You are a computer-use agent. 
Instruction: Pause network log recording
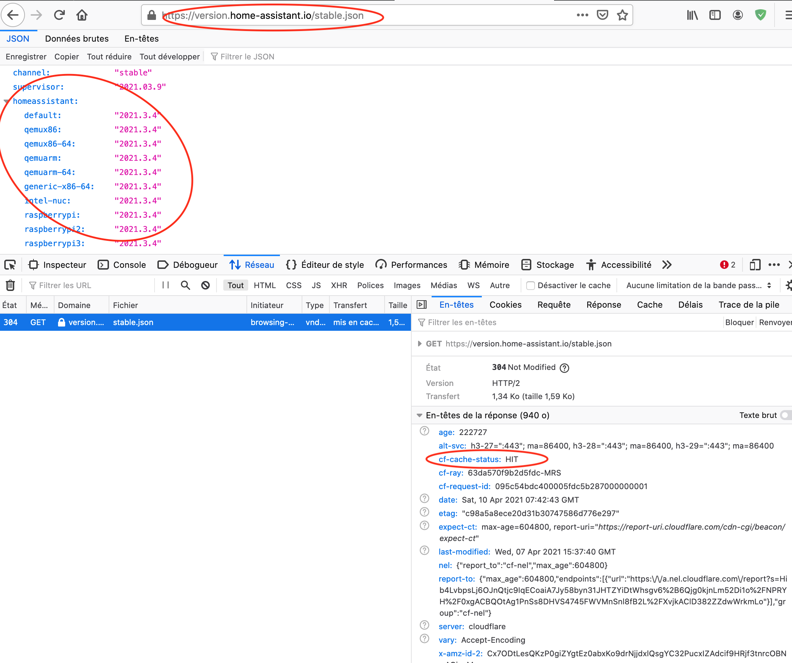click(x=165, y=285)
